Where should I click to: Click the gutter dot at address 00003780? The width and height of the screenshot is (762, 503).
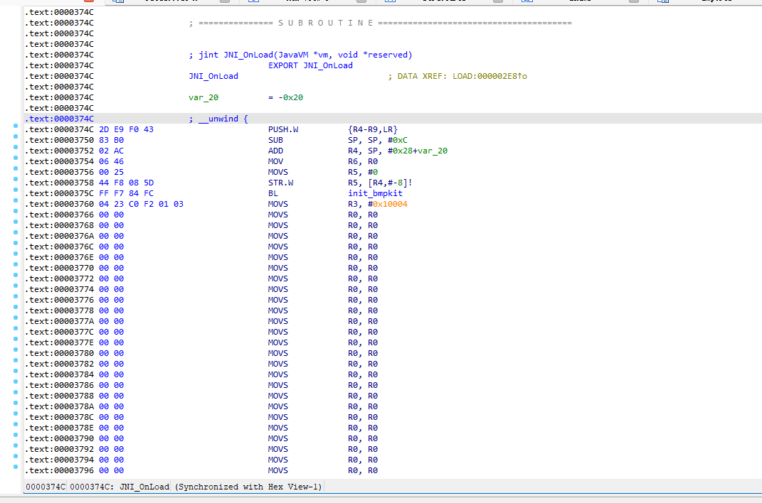pos(16,350)
